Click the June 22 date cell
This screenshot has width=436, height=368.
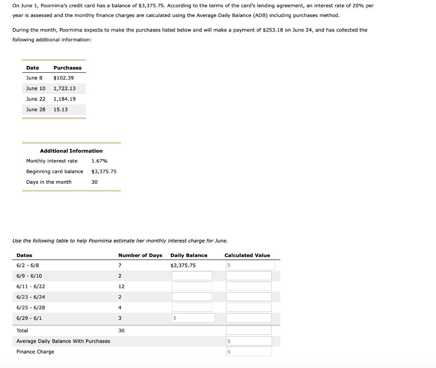click(36, 99)
